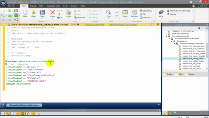This screenshot has height=118, width=209.
Task: Click Replay in the Action group
Action: tap(93, 18)
